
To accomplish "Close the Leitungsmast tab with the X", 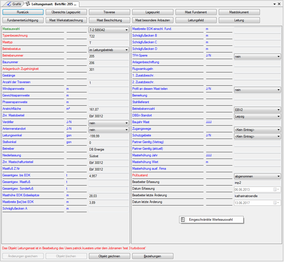I will point(279,4).
